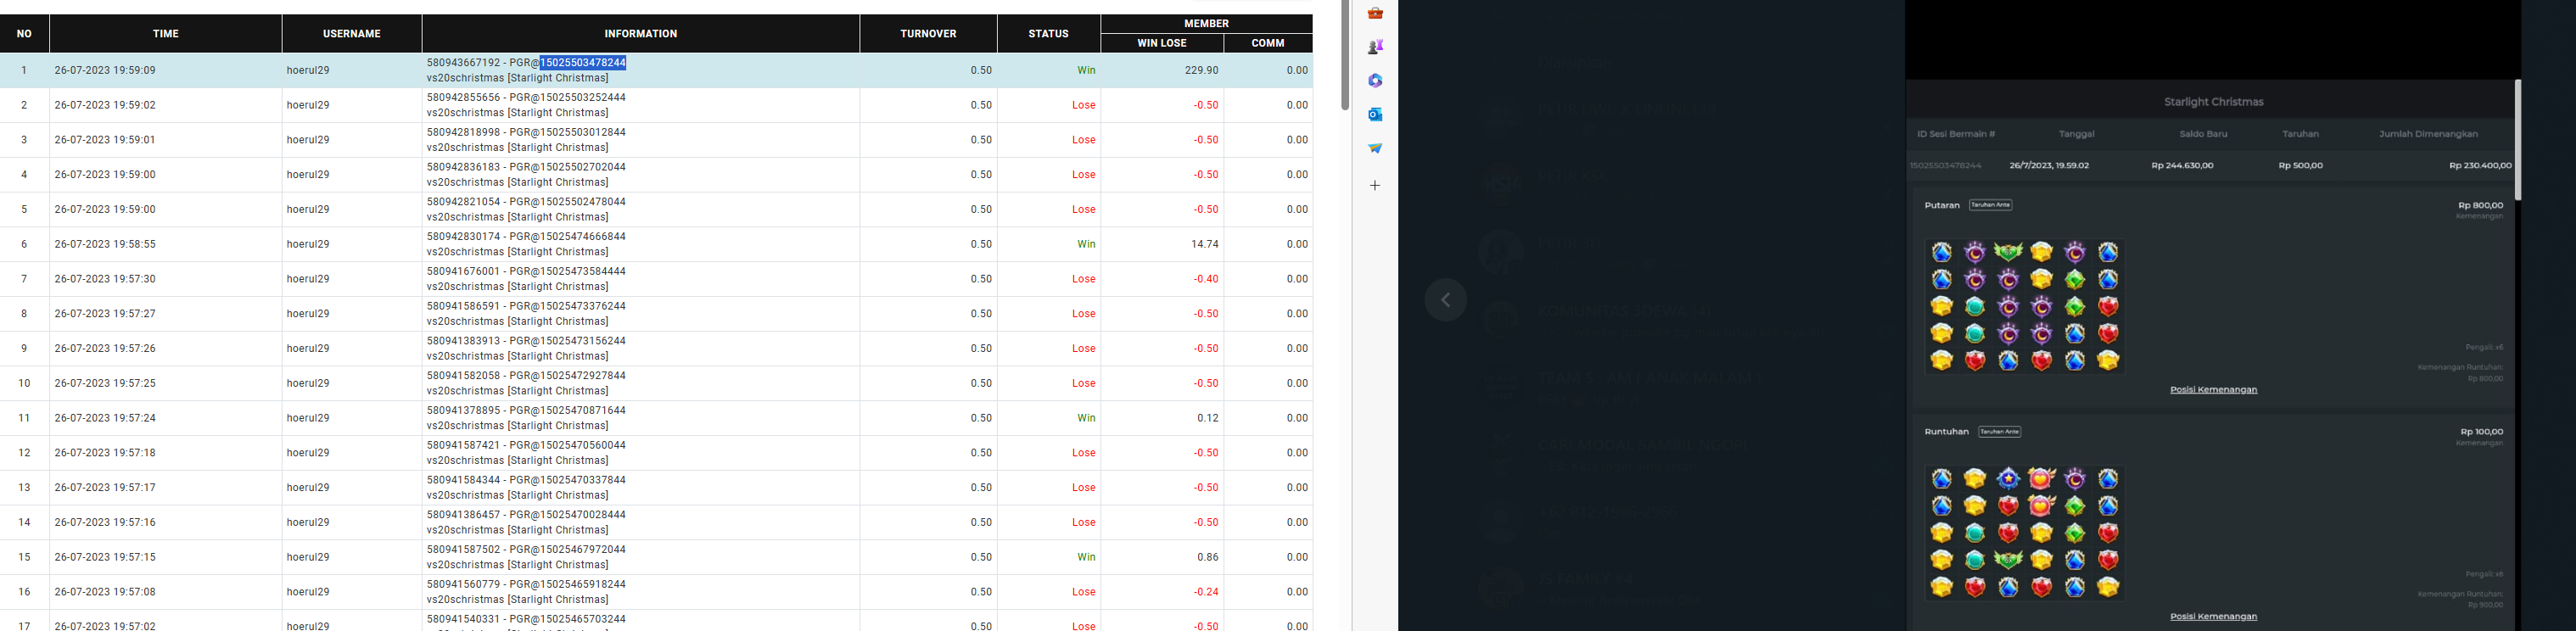Click the Runtuhan symbol grid image
2576x631 pixels.
2025,533
